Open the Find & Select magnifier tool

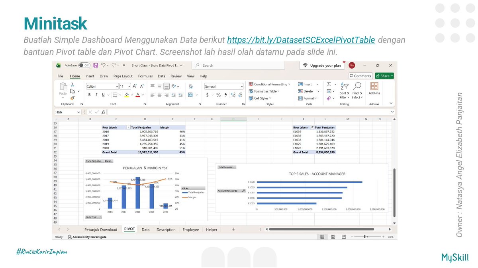pos(357,91)
